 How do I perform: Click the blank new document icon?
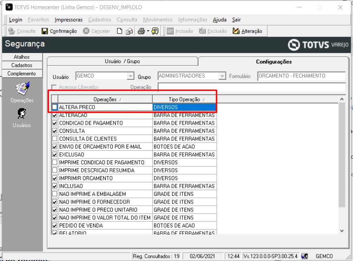[x=119, y=31]
